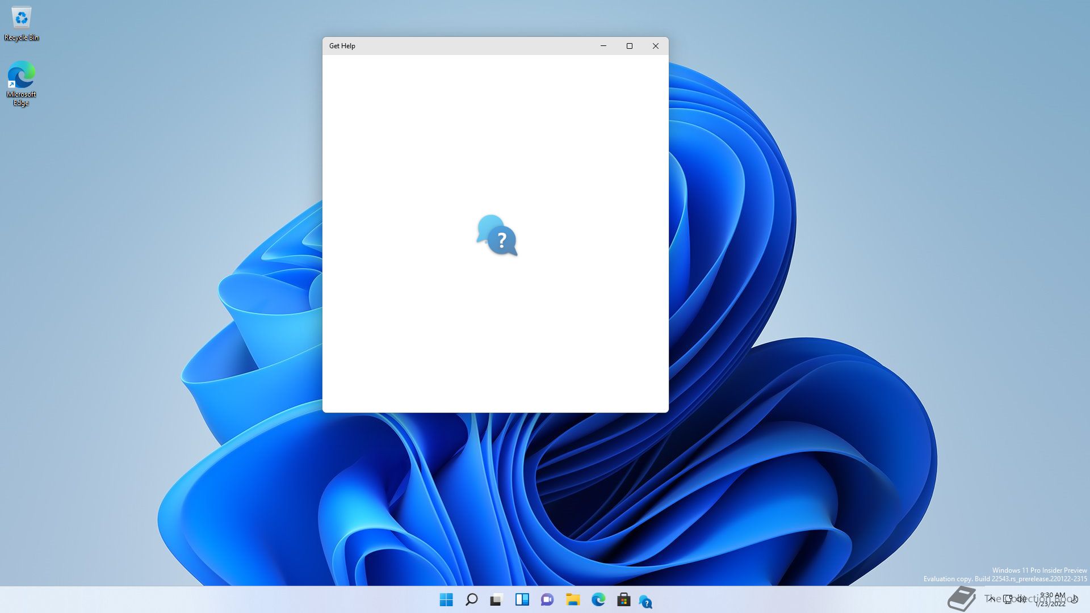Open the Windows Start menu

(446, 599)
